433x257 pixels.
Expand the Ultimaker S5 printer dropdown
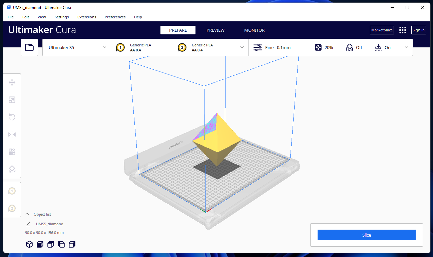click(x=77, y=47)
